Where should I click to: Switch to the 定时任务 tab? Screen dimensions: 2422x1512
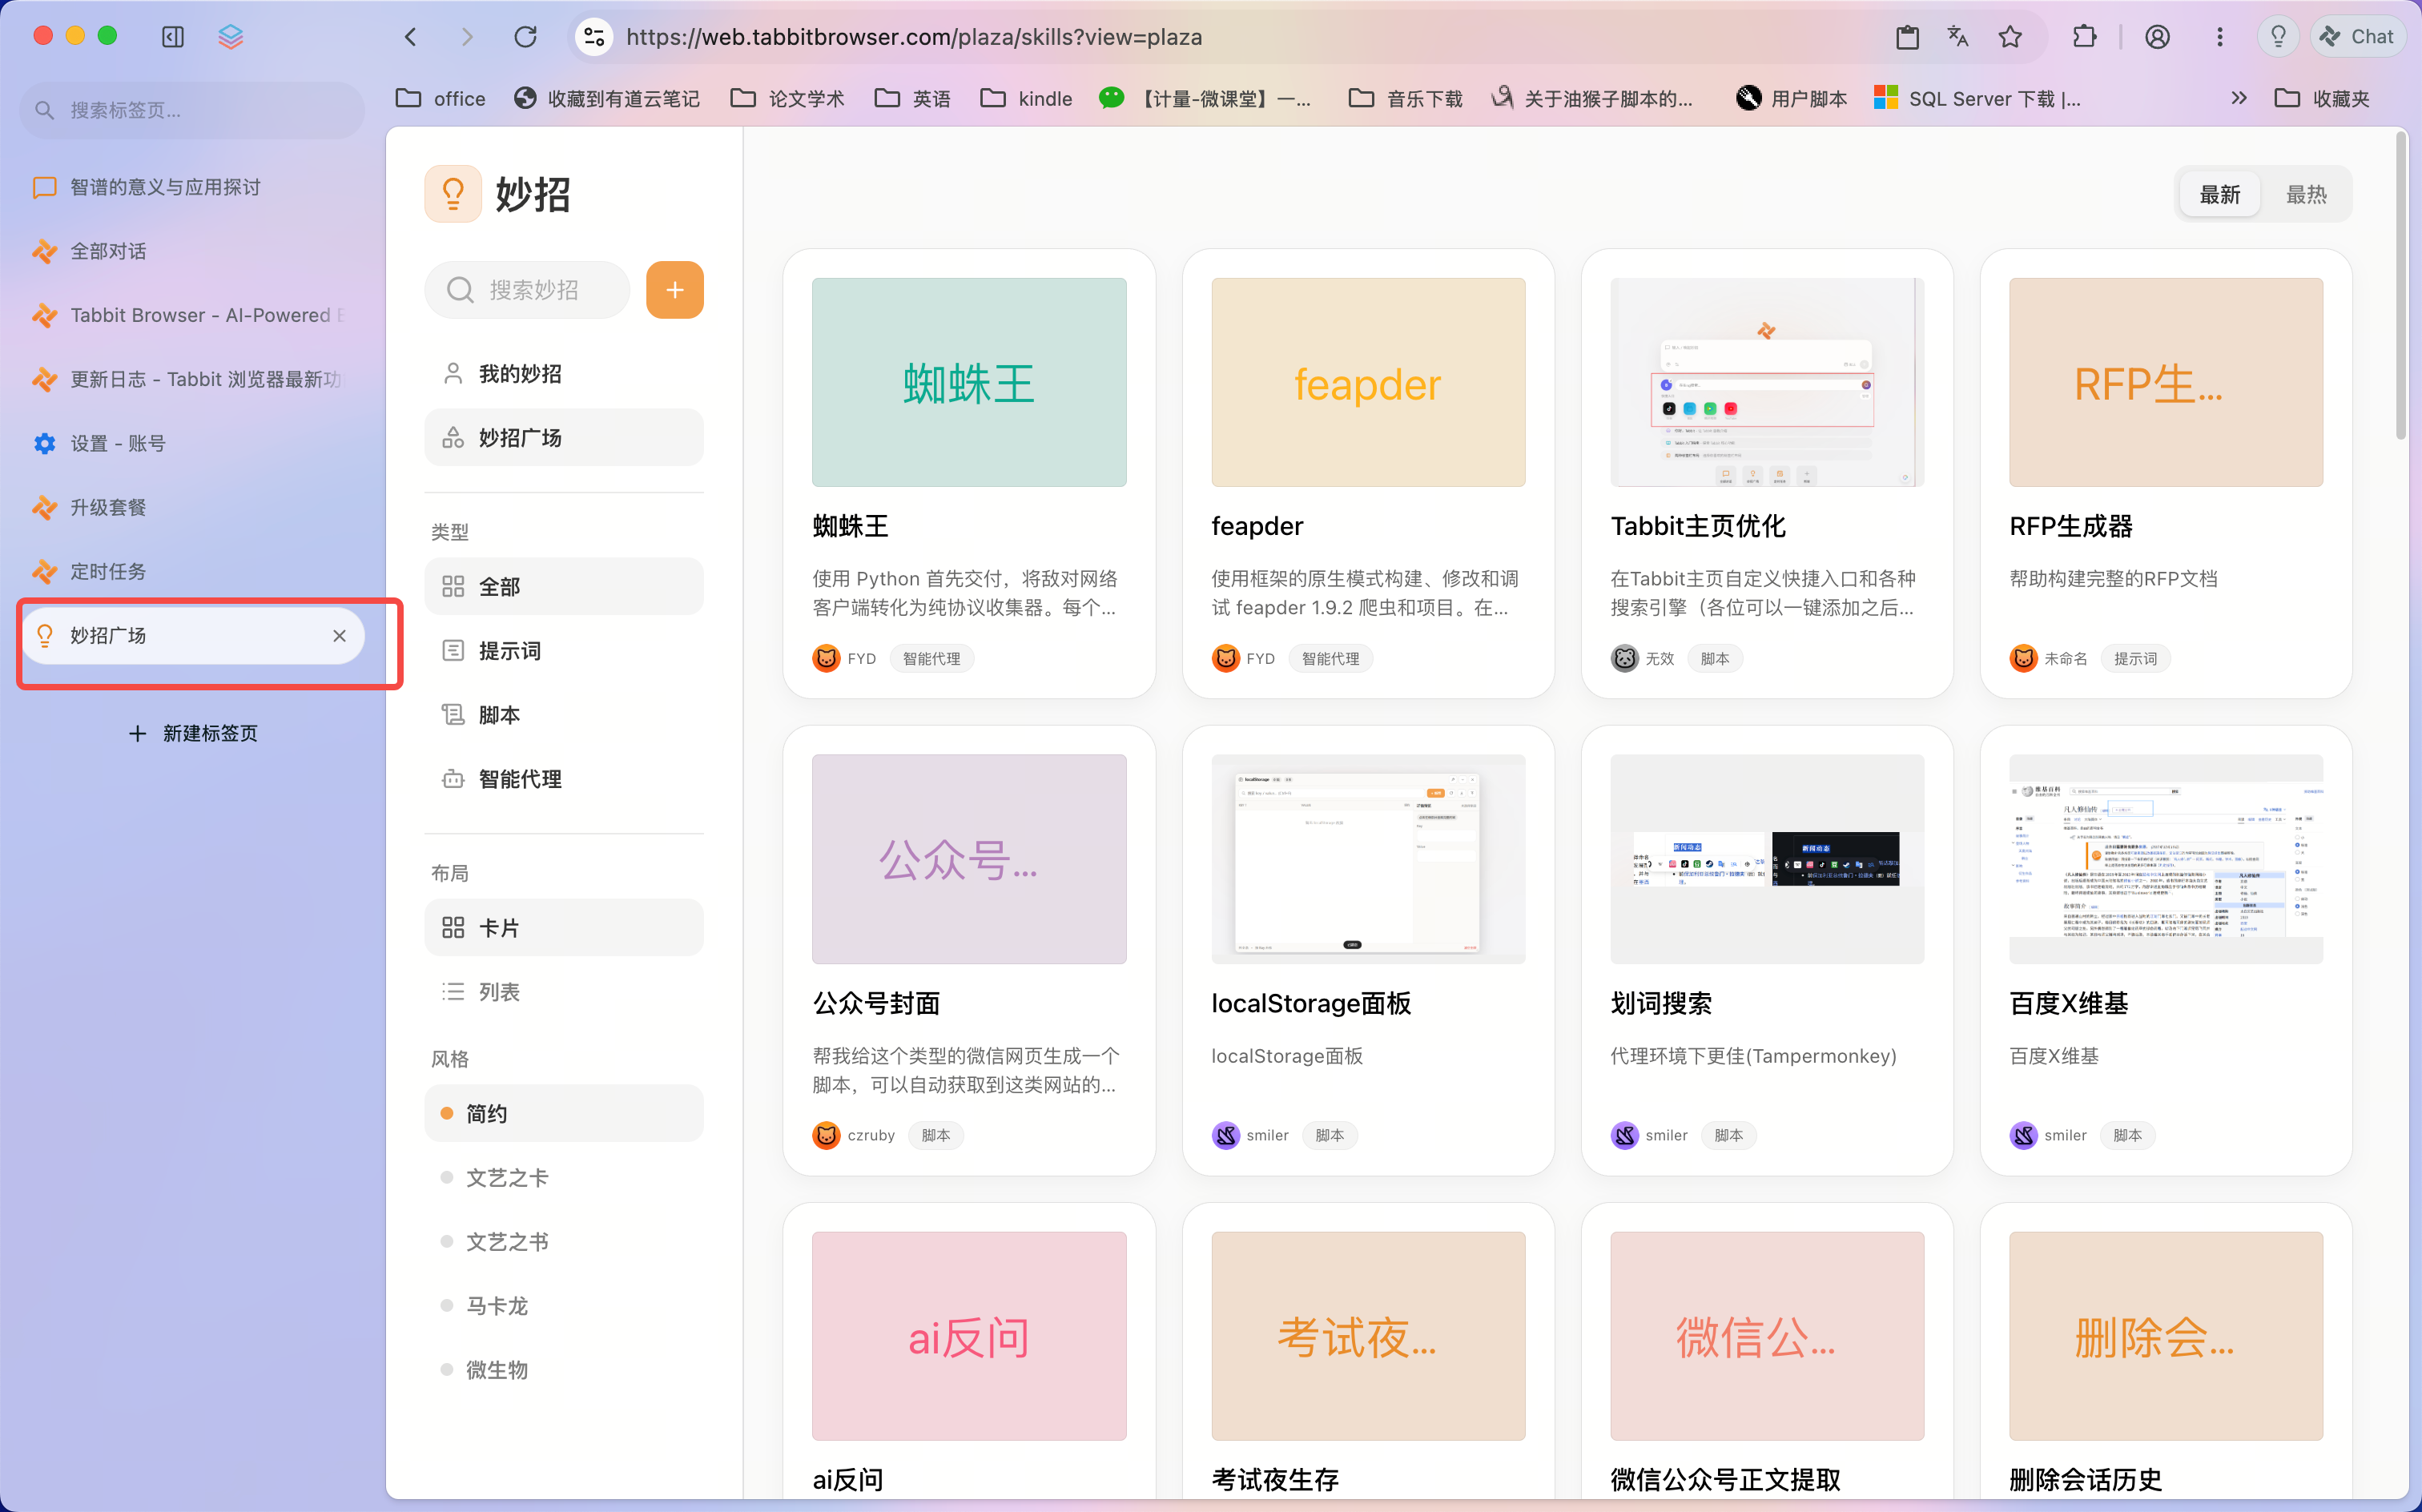coord(192,571)
